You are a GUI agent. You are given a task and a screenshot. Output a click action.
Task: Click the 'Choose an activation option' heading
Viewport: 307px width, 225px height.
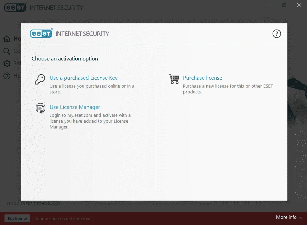click(x=65, y=58)
